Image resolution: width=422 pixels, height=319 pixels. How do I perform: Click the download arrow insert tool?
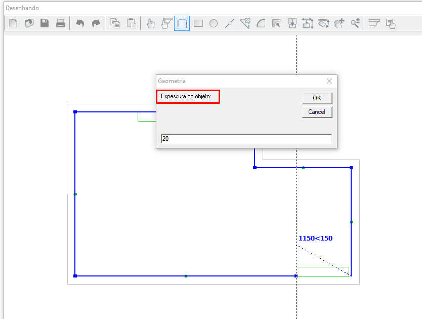(292, 23)
